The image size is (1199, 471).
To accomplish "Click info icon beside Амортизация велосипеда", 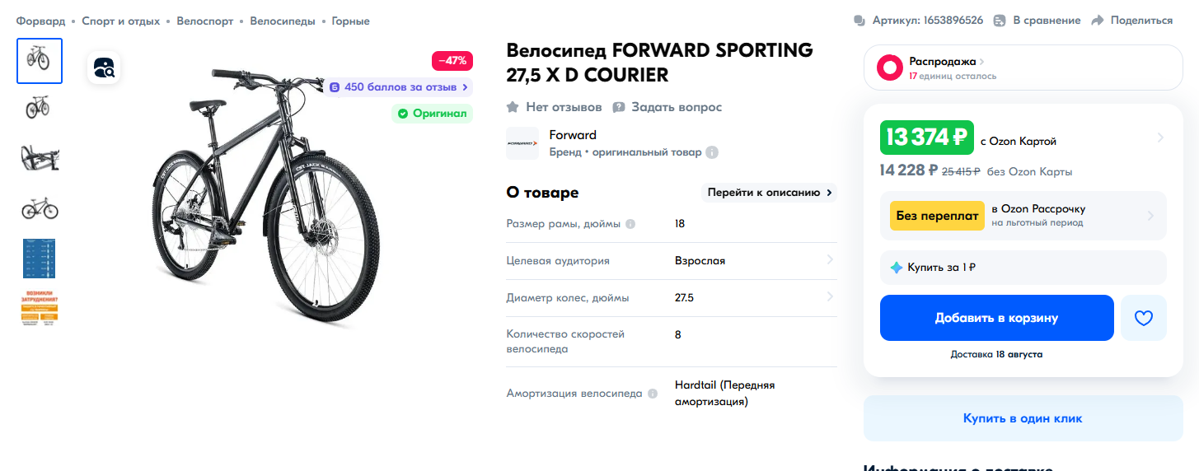I will point(653,394).
